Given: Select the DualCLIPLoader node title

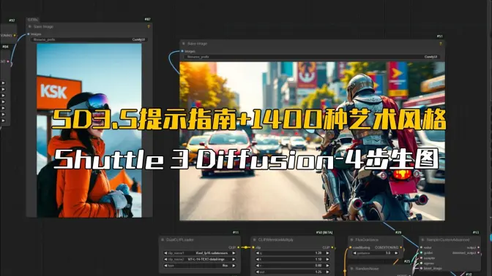Looking at the screenshot, I should 180,239.
